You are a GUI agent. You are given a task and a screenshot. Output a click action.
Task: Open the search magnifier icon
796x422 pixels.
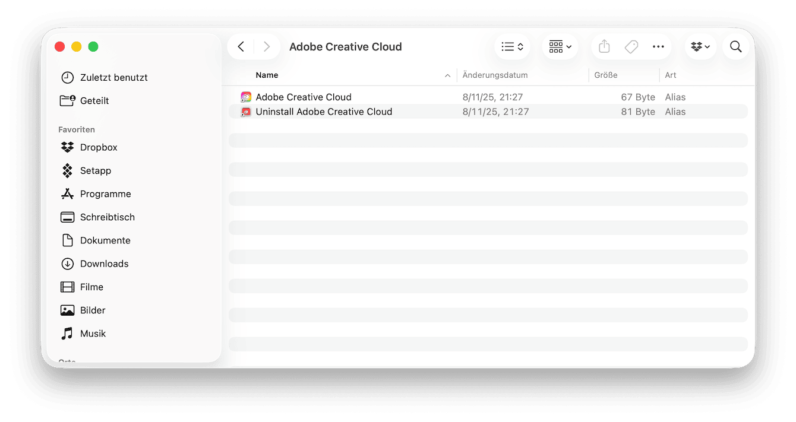(x=735, y=47)
